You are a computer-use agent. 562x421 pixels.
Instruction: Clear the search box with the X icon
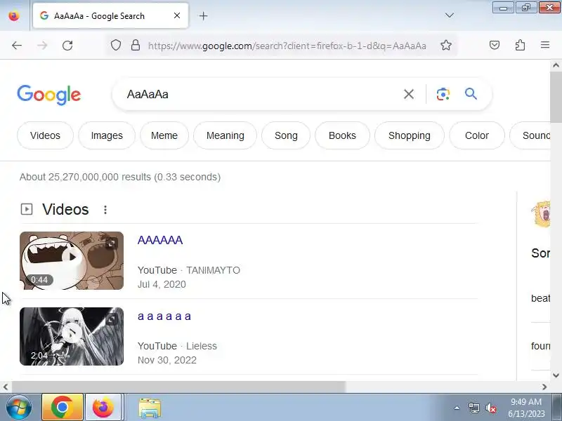(409, 94)
